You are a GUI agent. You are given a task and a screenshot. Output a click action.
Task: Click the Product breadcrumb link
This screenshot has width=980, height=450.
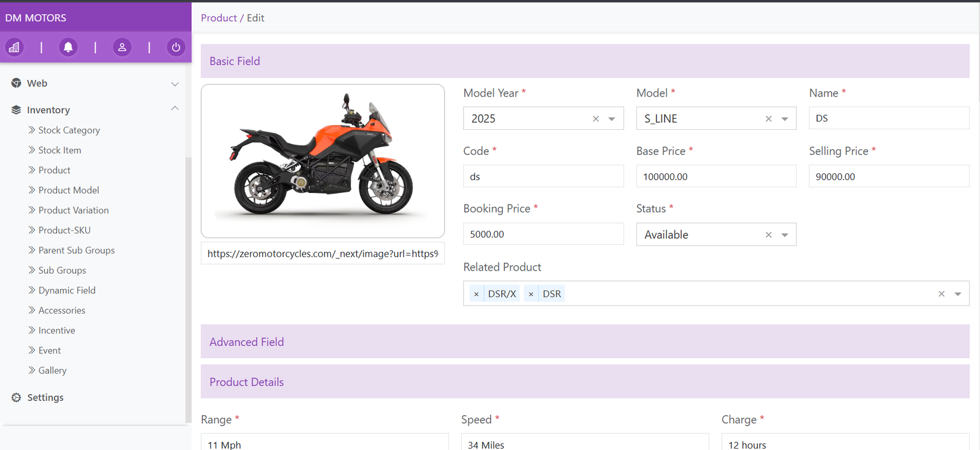[219, 18]
